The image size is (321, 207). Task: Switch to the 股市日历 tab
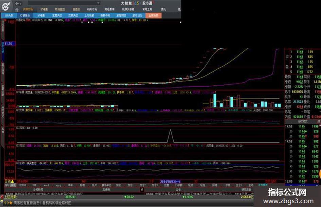(x=137, y=15)
